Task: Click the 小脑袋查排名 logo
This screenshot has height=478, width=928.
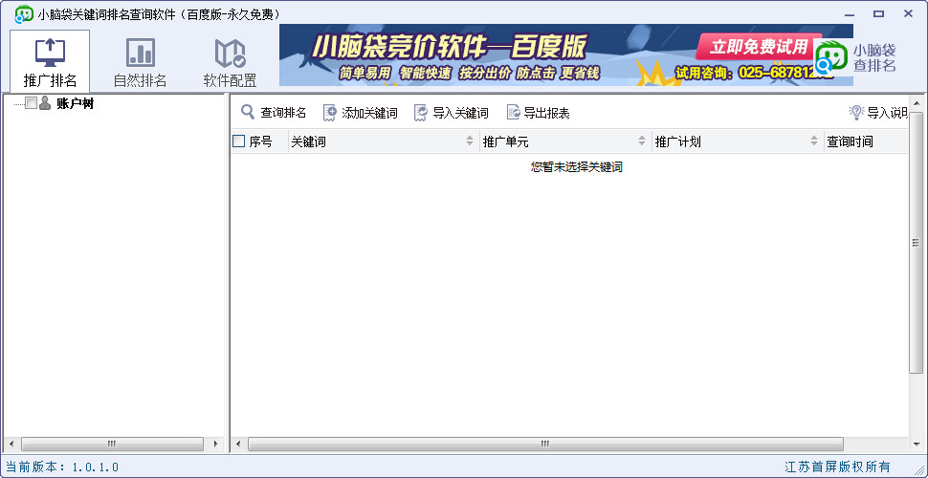Action: click(855, 57)
